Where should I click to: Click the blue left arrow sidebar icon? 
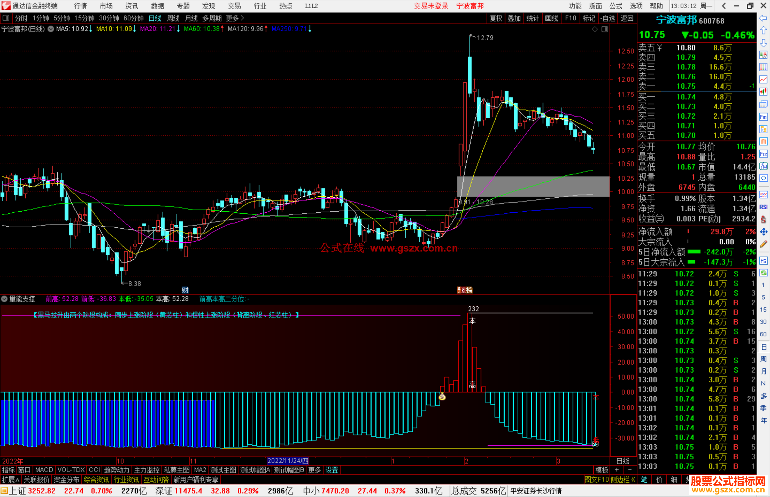(763, 18)
